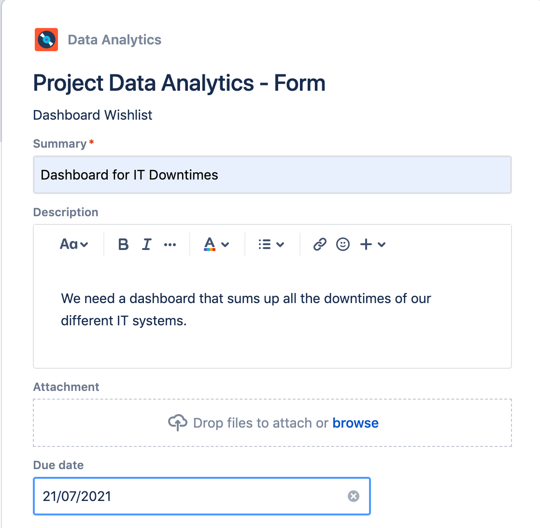Add a link with the link icon

(320, 244)
